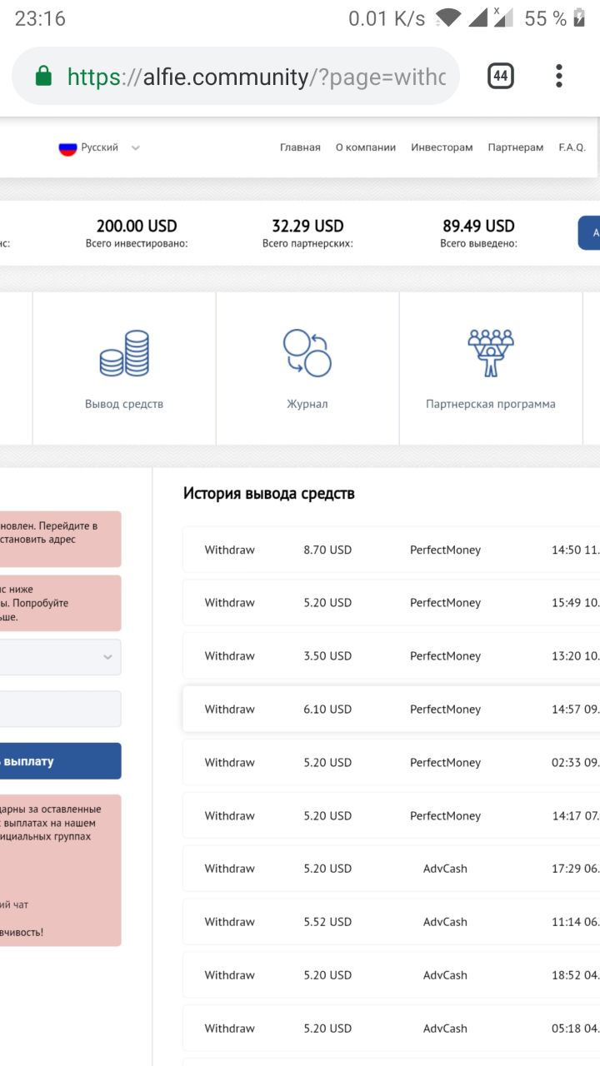Viewport: 600px width, 1066px height.
Task: Click the coin stacks withdrawal icon
Action: (x=124, y=353)
